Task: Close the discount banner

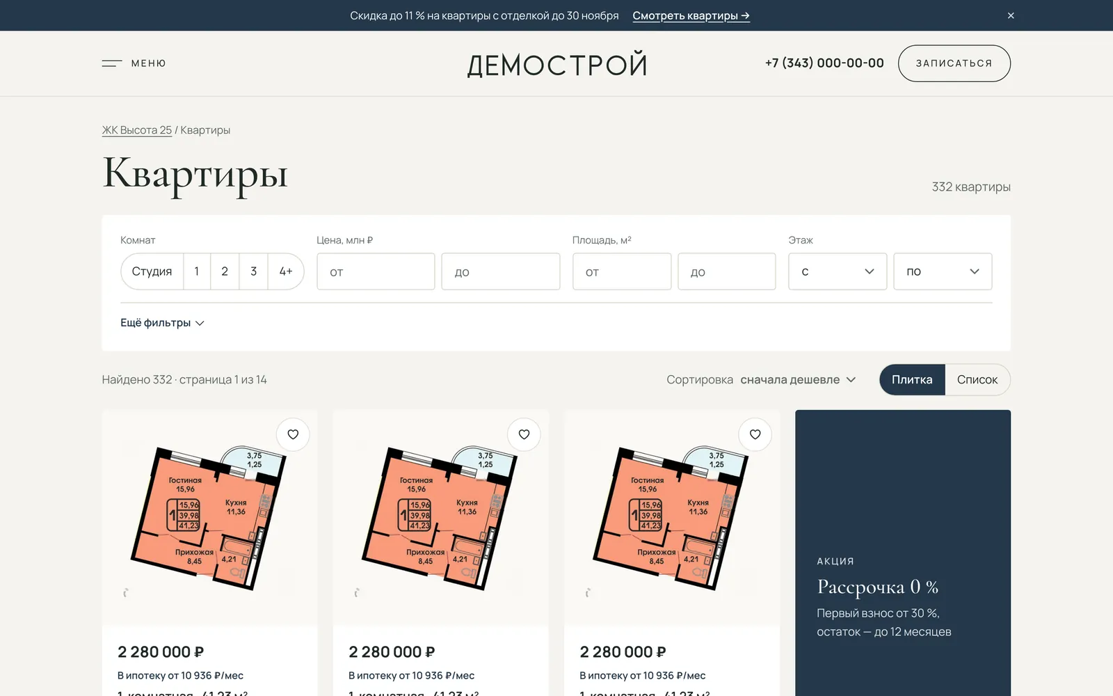Action: pos(1011,15)
